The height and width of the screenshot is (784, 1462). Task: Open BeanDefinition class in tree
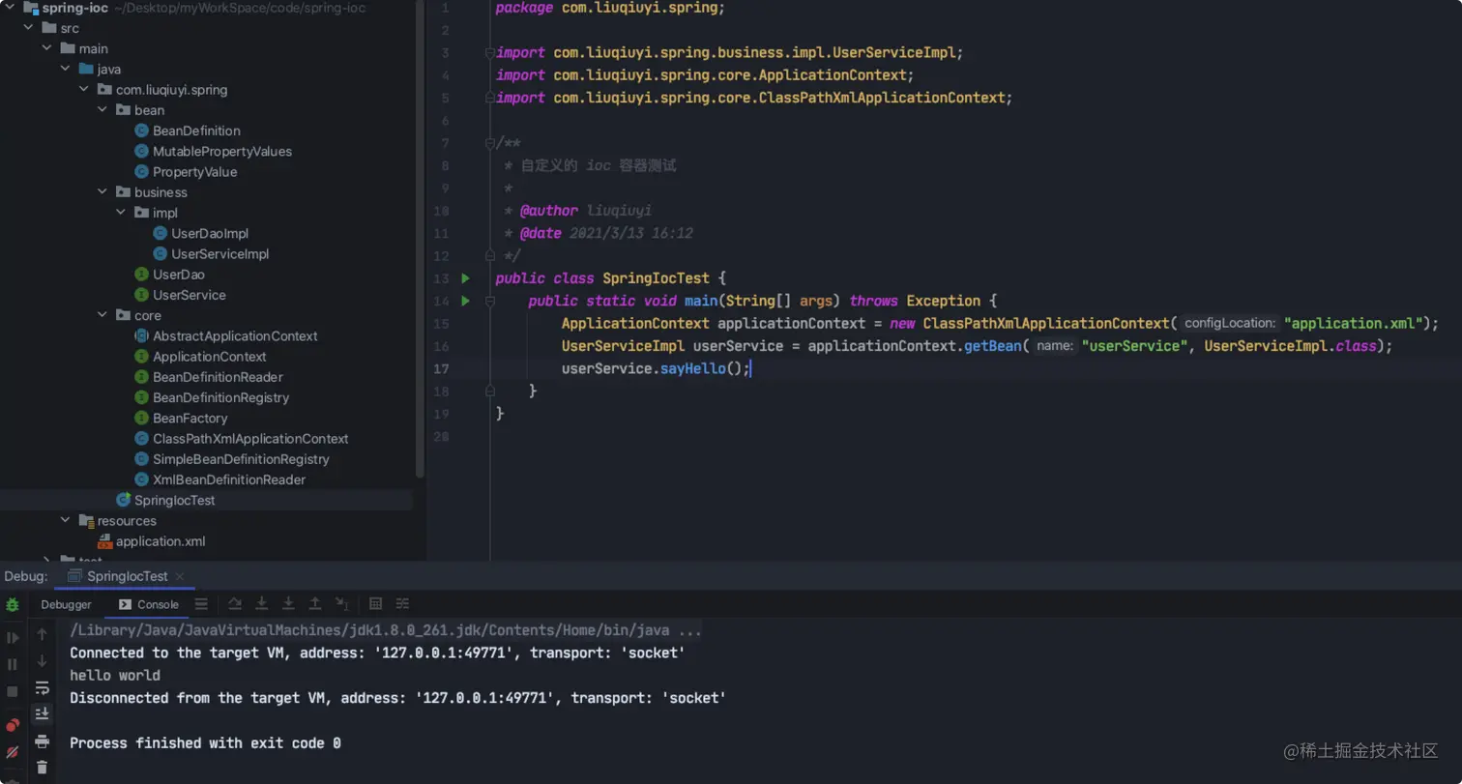pos(188,131)
